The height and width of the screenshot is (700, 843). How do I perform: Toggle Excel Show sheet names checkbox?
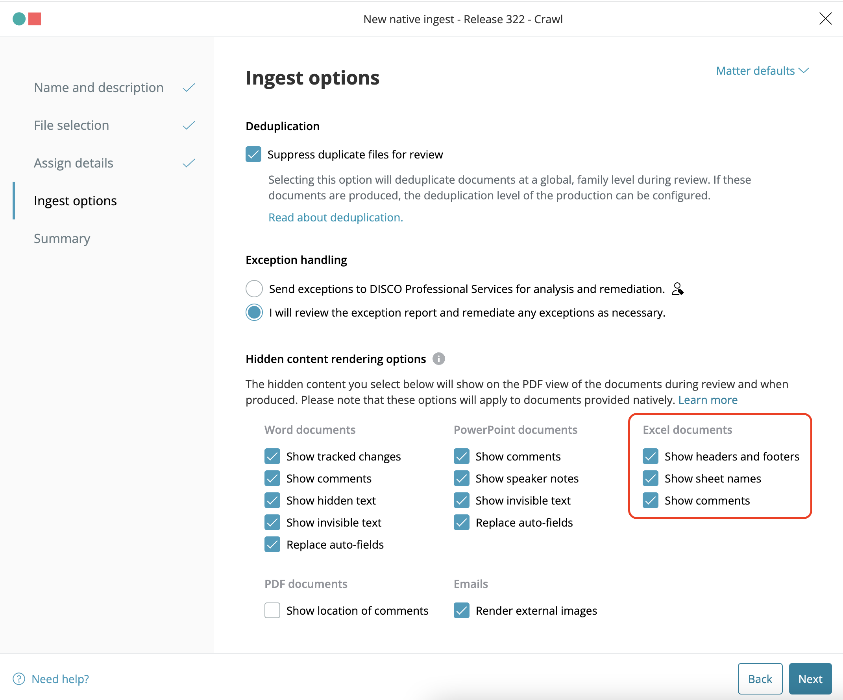coord(650,478)
